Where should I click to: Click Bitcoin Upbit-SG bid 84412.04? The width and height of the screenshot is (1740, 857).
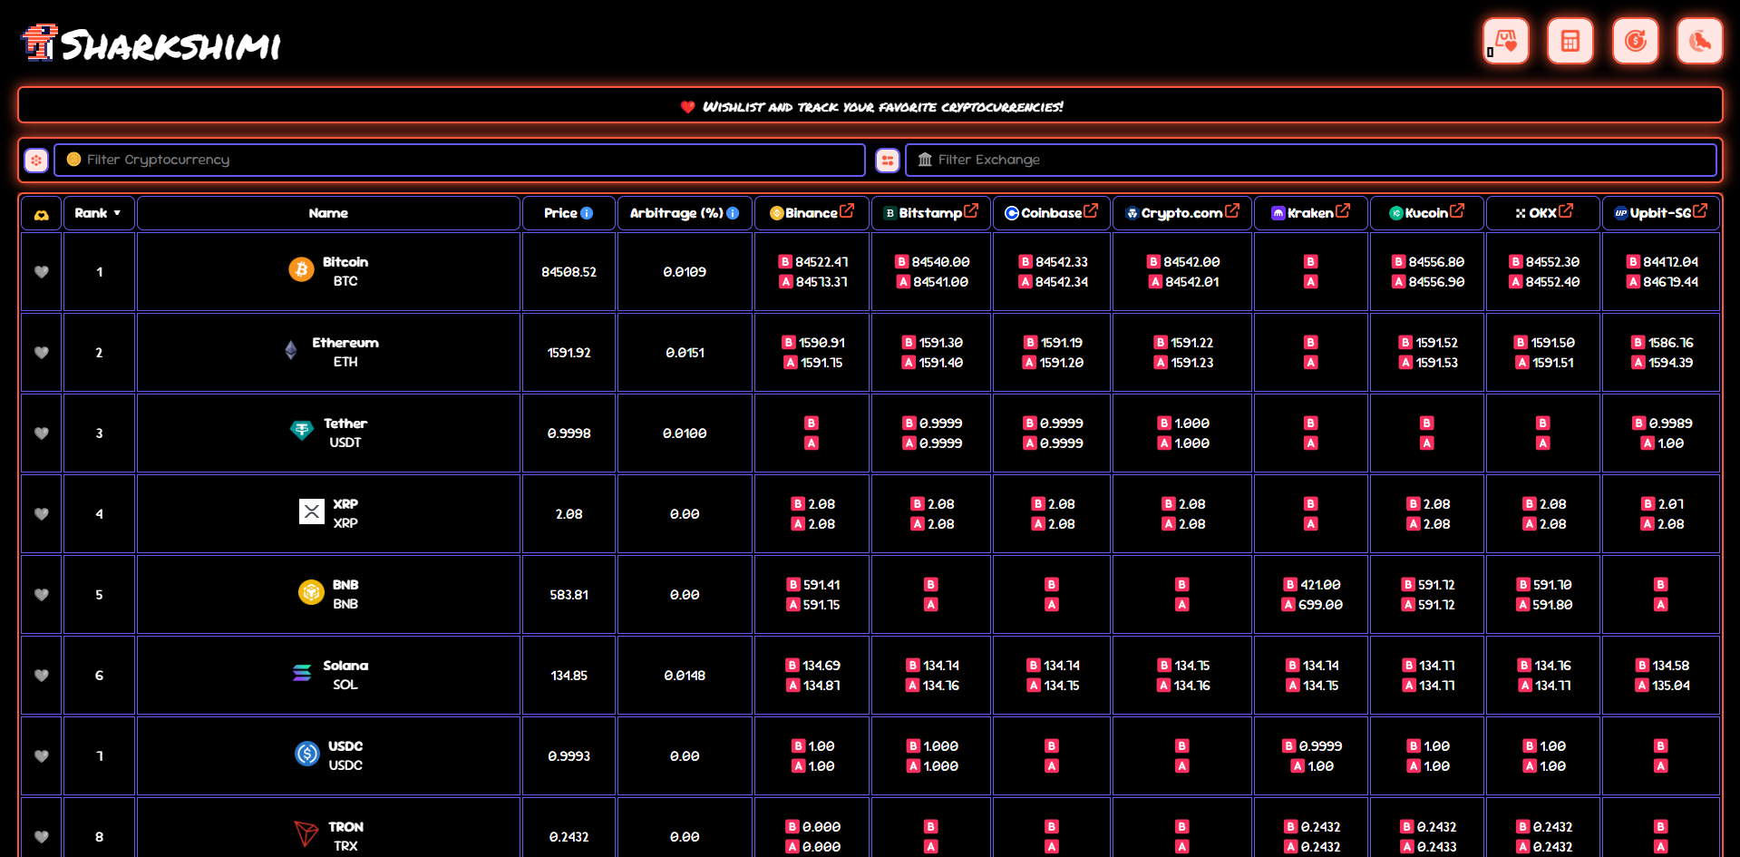(x=1670, y=262)
